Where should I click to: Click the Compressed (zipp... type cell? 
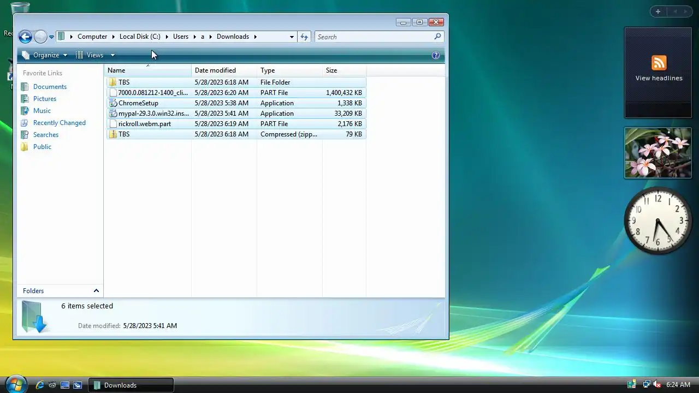click(x=289, y=134)
